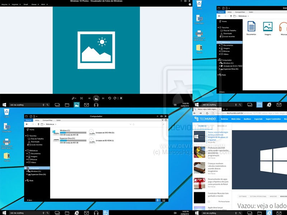287x215 pixels.
Task: Click Email in Photos viewer menu bar
Action: tap(25, 4)
